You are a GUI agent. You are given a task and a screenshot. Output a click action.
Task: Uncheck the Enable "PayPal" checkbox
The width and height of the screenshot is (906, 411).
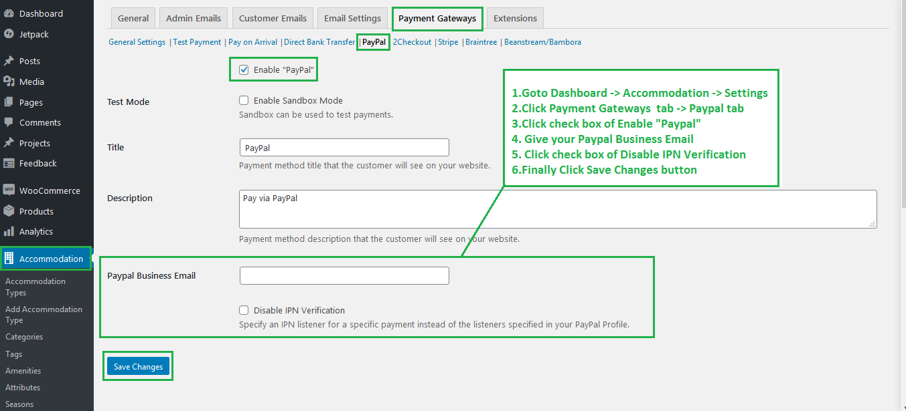[244, 70]
